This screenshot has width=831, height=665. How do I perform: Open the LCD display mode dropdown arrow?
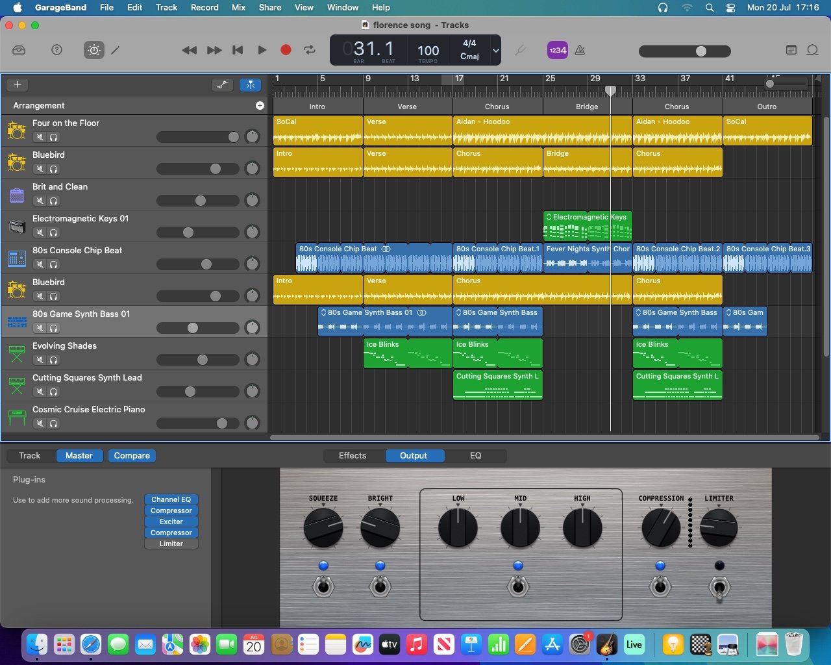(496, 50)
